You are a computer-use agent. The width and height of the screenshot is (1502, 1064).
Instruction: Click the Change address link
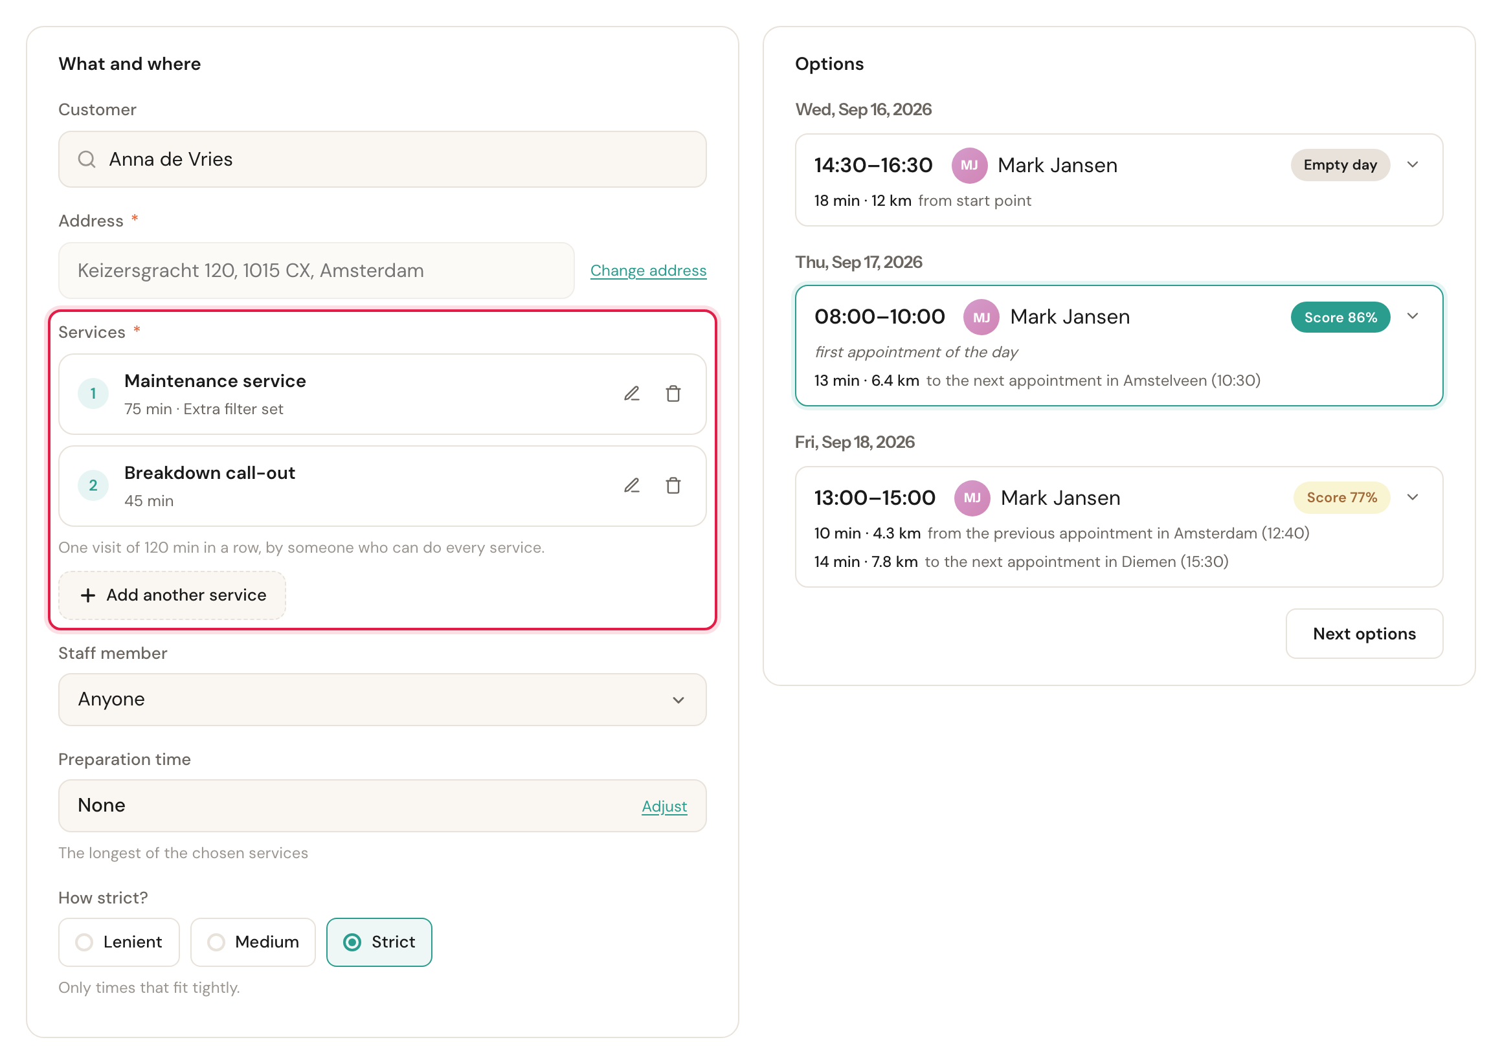click(x=648, y=271)
